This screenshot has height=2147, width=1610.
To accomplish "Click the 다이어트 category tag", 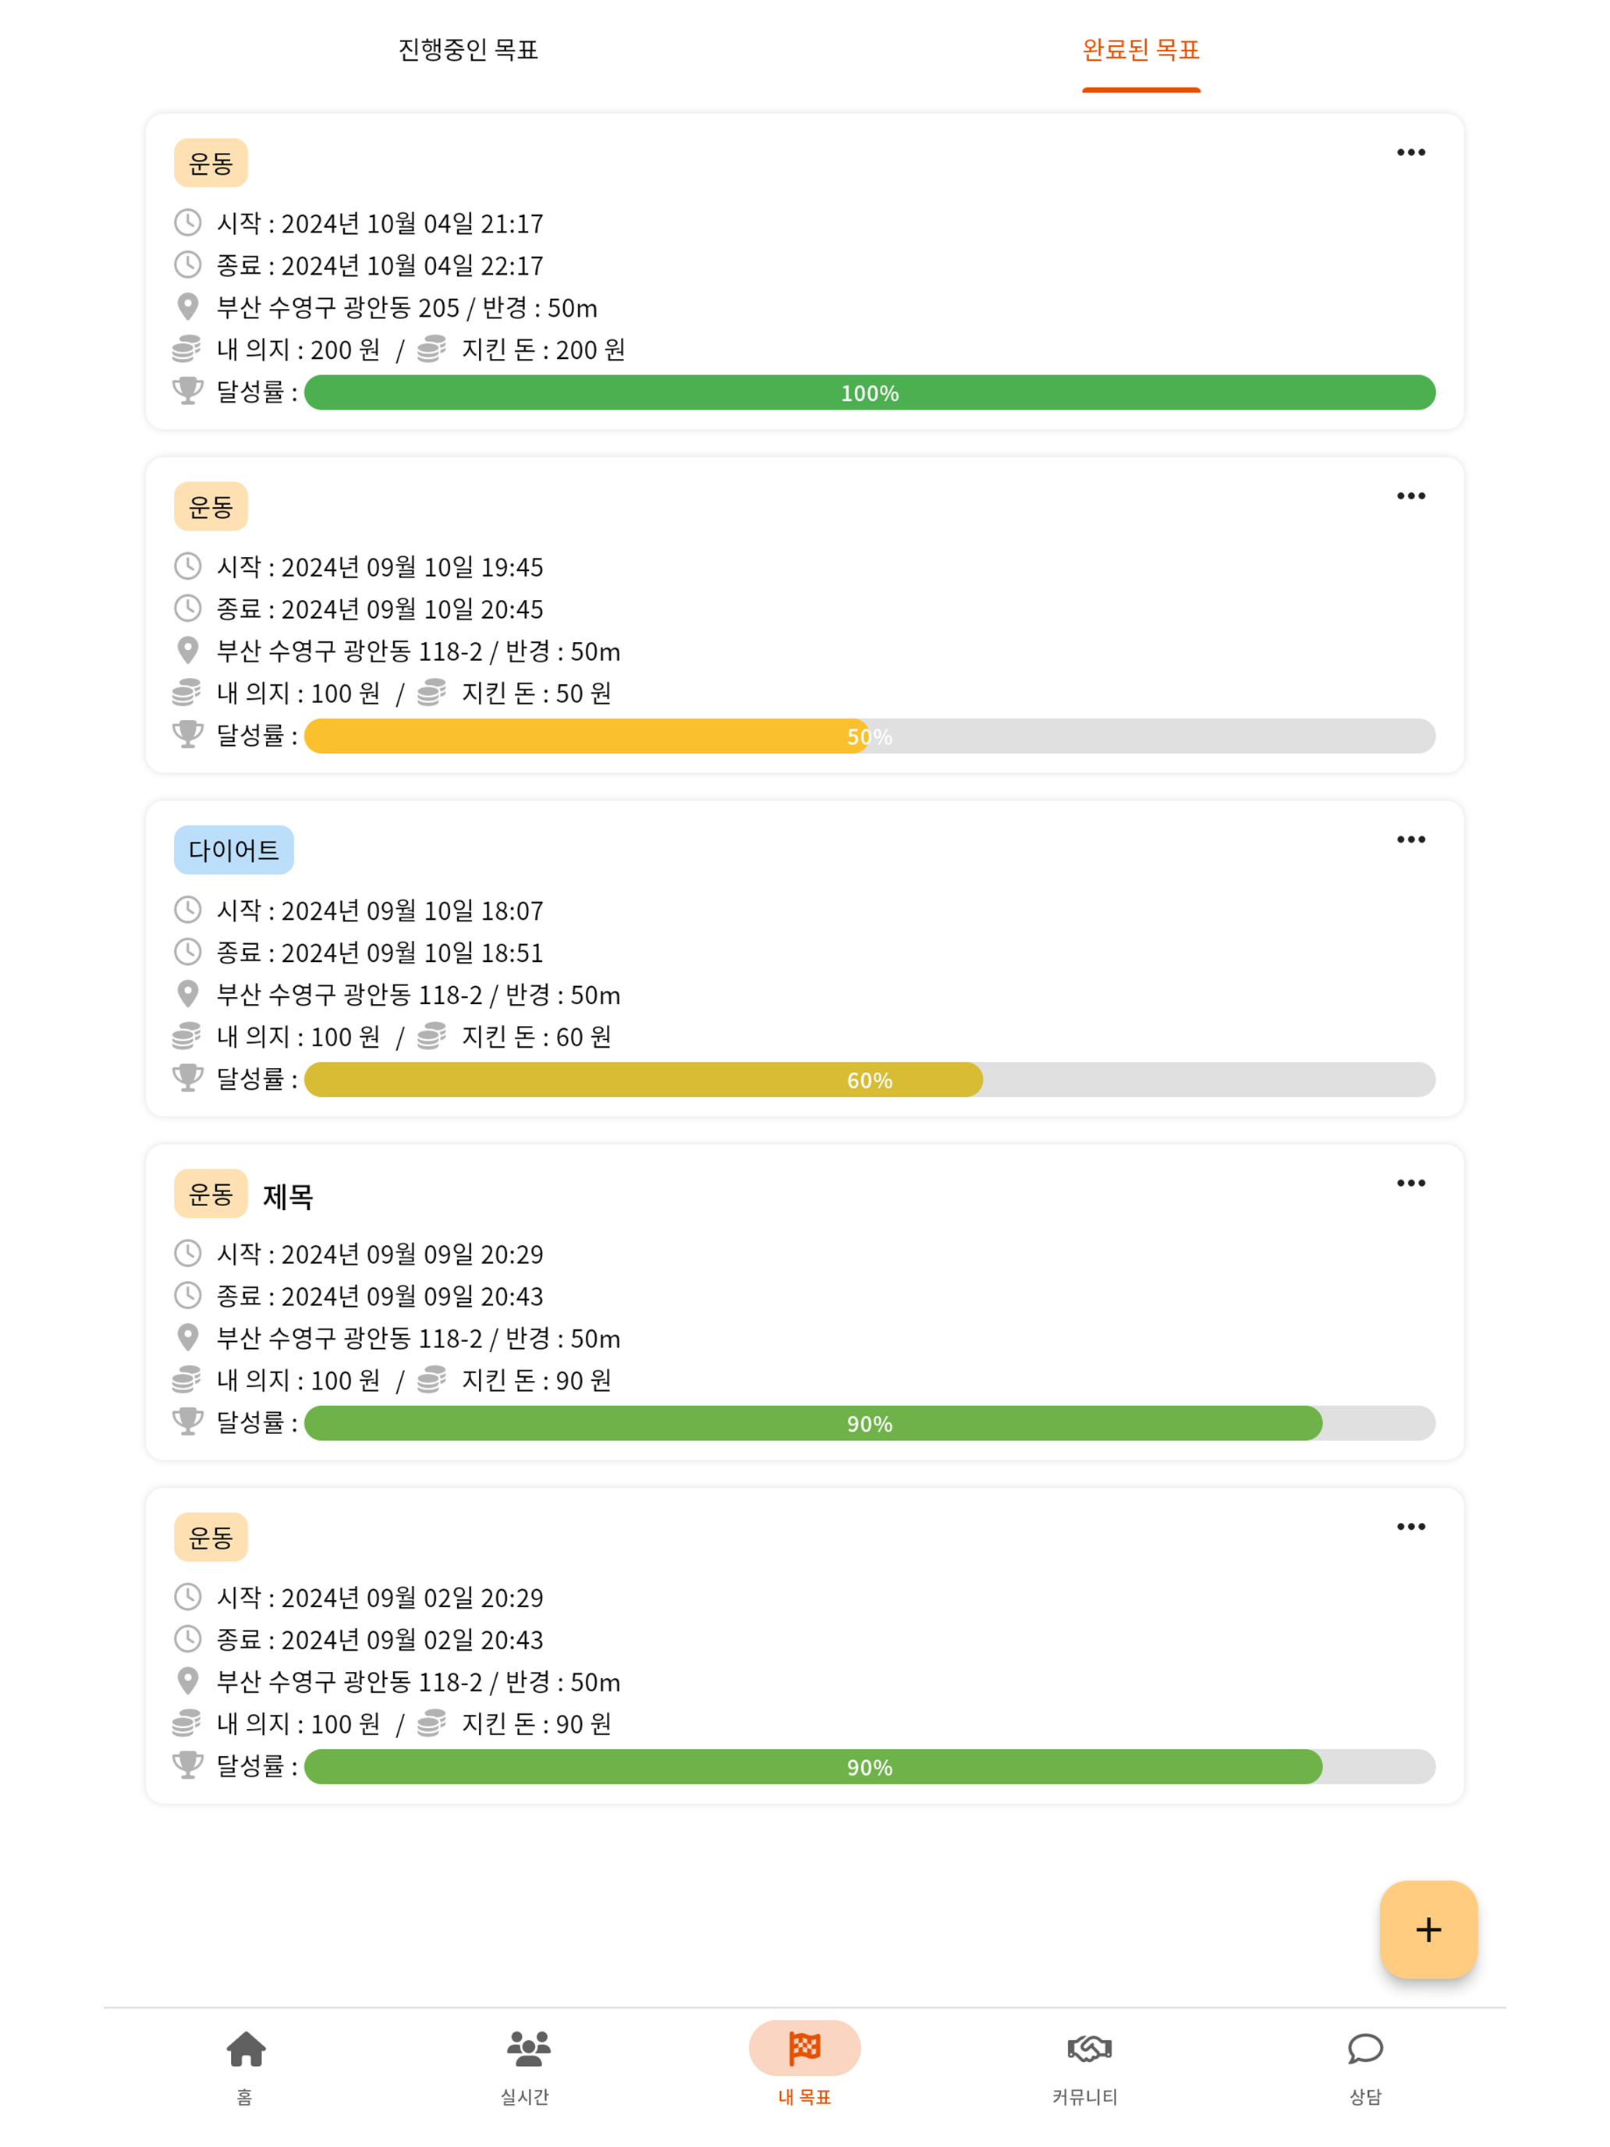I will click(x=233, y=850).
